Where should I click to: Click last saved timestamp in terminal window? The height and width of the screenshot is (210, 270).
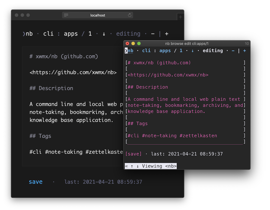(187, 154)
